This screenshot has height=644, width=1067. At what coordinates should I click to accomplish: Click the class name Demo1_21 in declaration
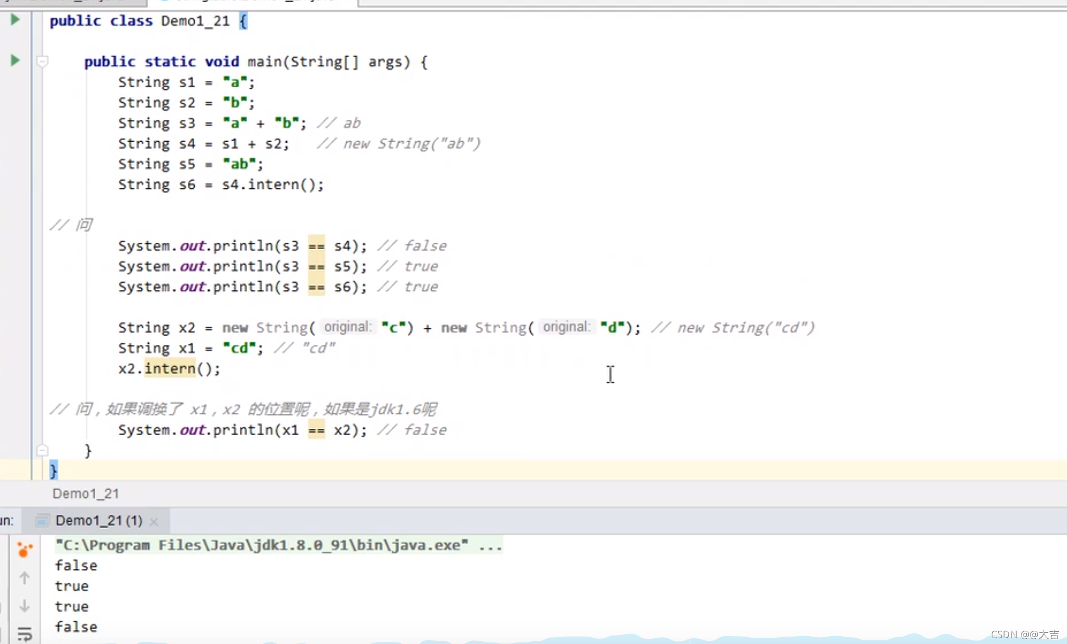195,21
